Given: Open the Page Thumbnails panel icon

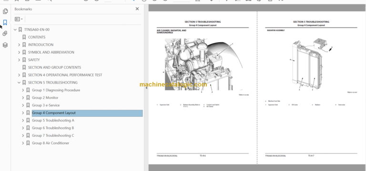Looking at the screenshot, I should point(5,11).
